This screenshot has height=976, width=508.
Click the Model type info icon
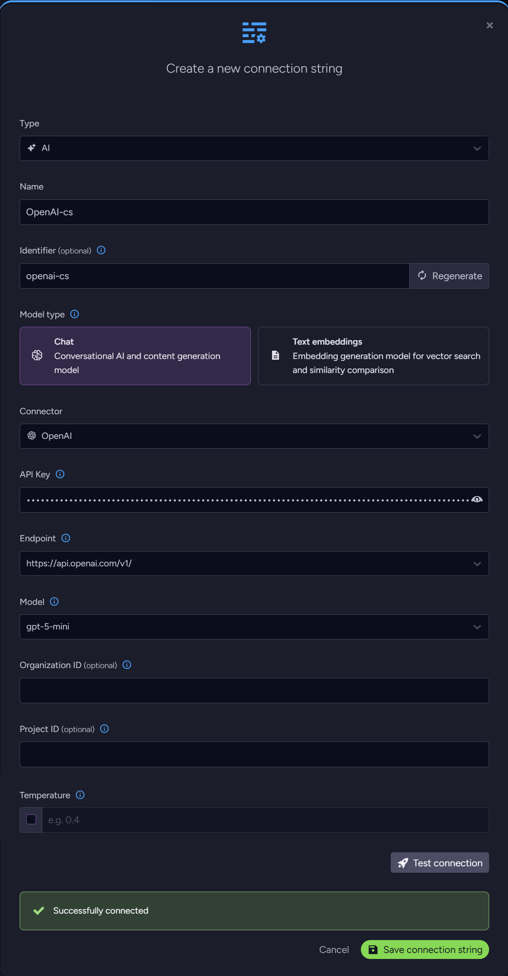(x=75, y=314)
